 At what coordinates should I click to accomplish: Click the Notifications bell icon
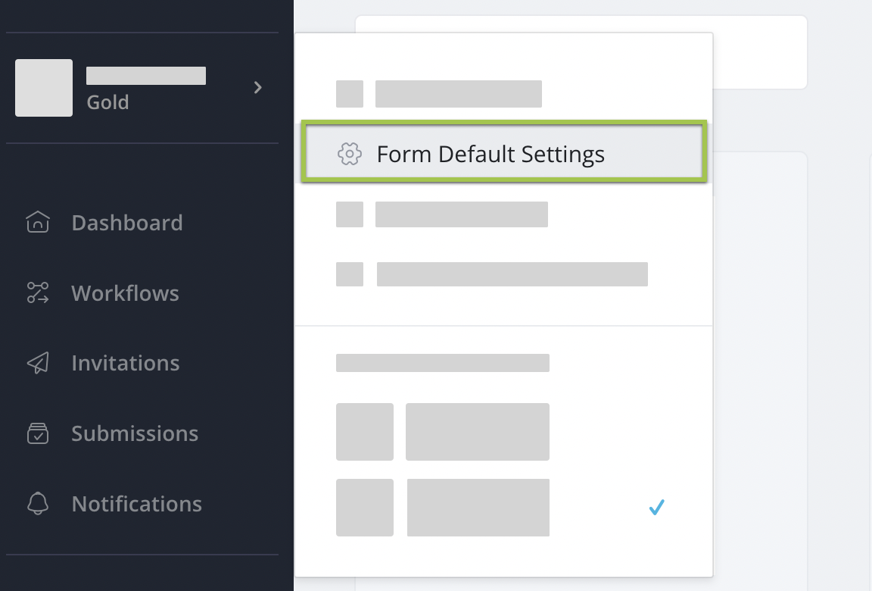click(38, 504)
